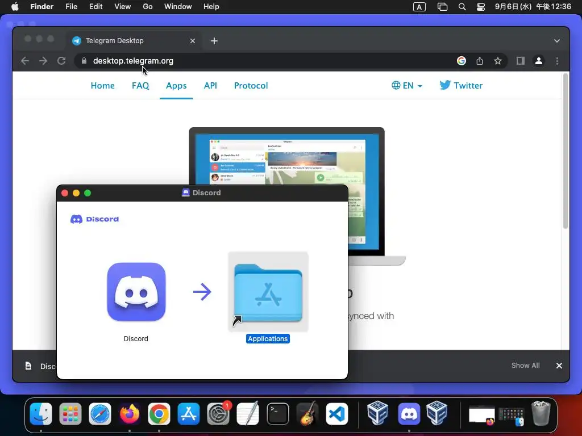Open the Edit menu
The image size is (582, 436).
point(95,7)
